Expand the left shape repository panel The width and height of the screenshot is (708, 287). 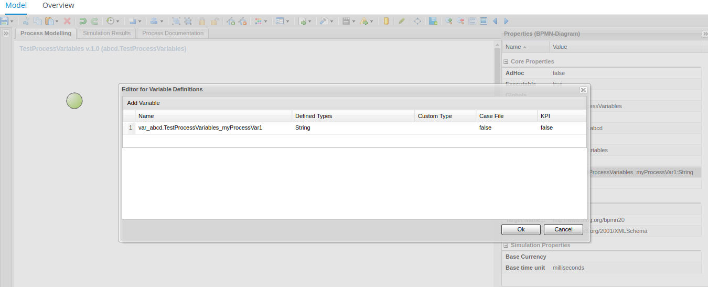point(6,34)
